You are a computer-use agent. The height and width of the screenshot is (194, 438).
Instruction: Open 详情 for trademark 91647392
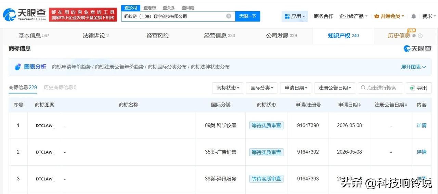pos(422,152)
